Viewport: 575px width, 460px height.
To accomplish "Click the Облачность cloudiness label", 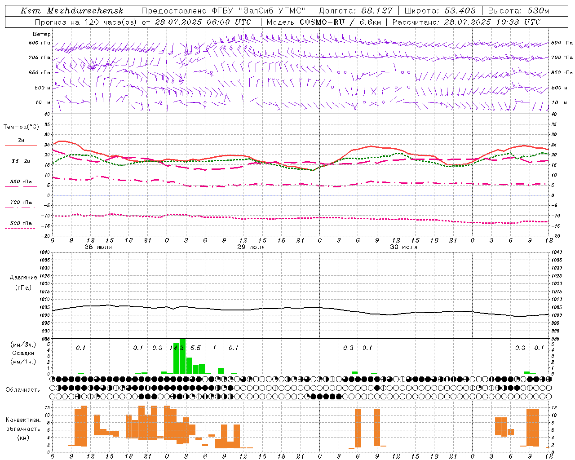I will 23,390.
